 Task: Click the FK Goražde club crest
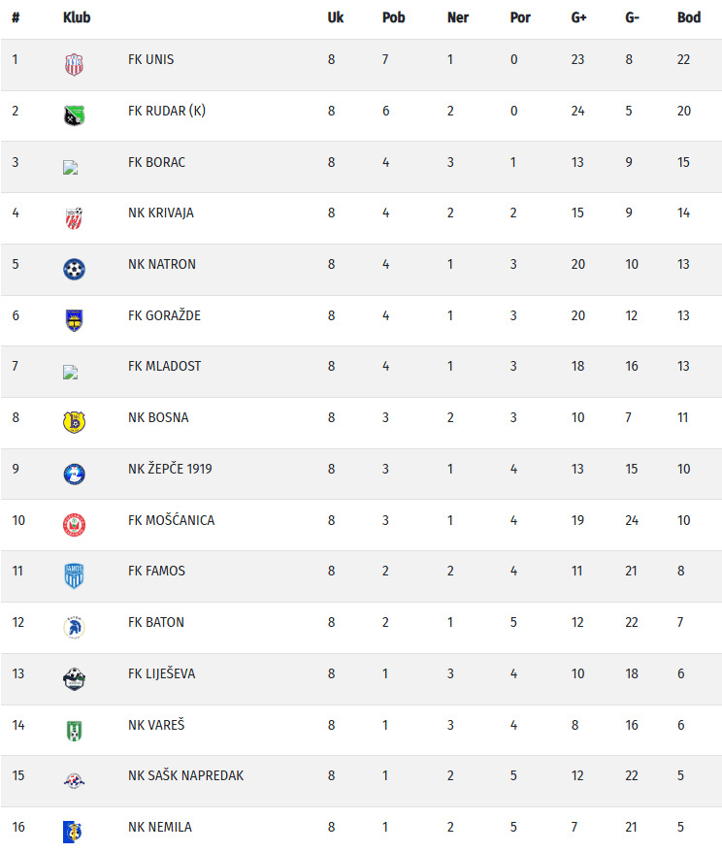coord(75,320)
